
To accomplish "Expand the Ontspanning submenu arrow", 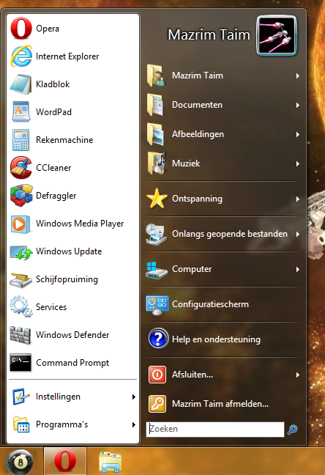I will click(298, 199).
